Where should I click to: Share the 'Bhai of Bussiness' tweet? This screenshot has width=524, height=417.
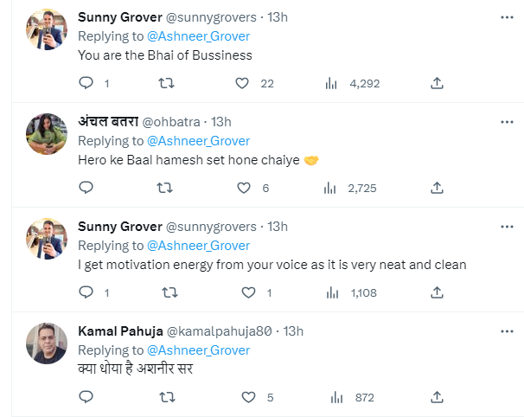click(x=438, y=83)
